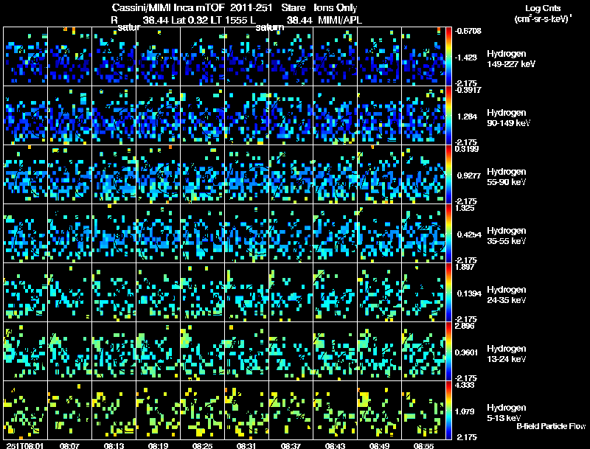Select the Hydrogen 24-35 keV image at 08:49
The width and height of the screenshot is (590, 449).
[379, 293]
